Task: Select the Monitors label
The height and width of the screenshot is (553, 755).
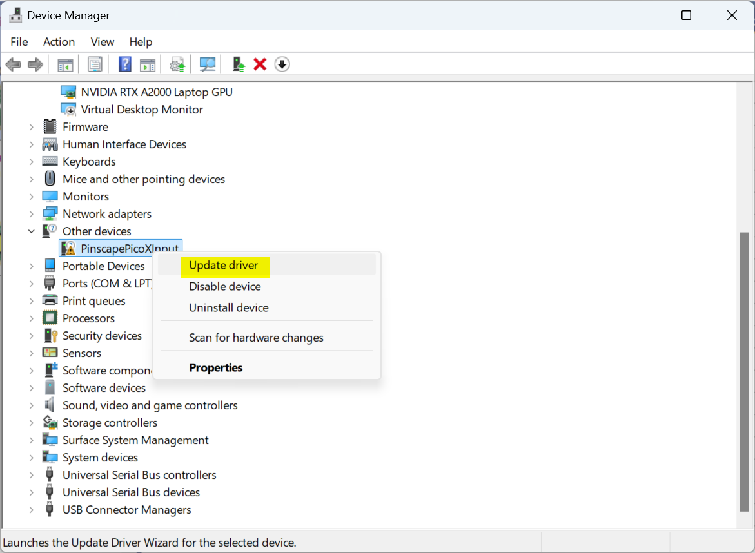Action: pyautogui.click(x=86, y=197)
